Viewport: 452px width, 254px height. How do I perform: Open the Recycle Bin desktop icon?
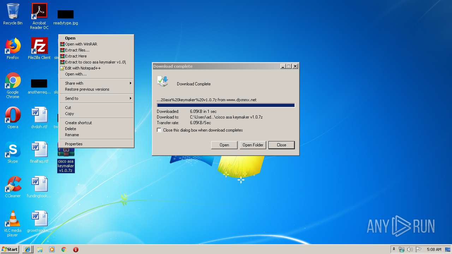tap(13, 14)
